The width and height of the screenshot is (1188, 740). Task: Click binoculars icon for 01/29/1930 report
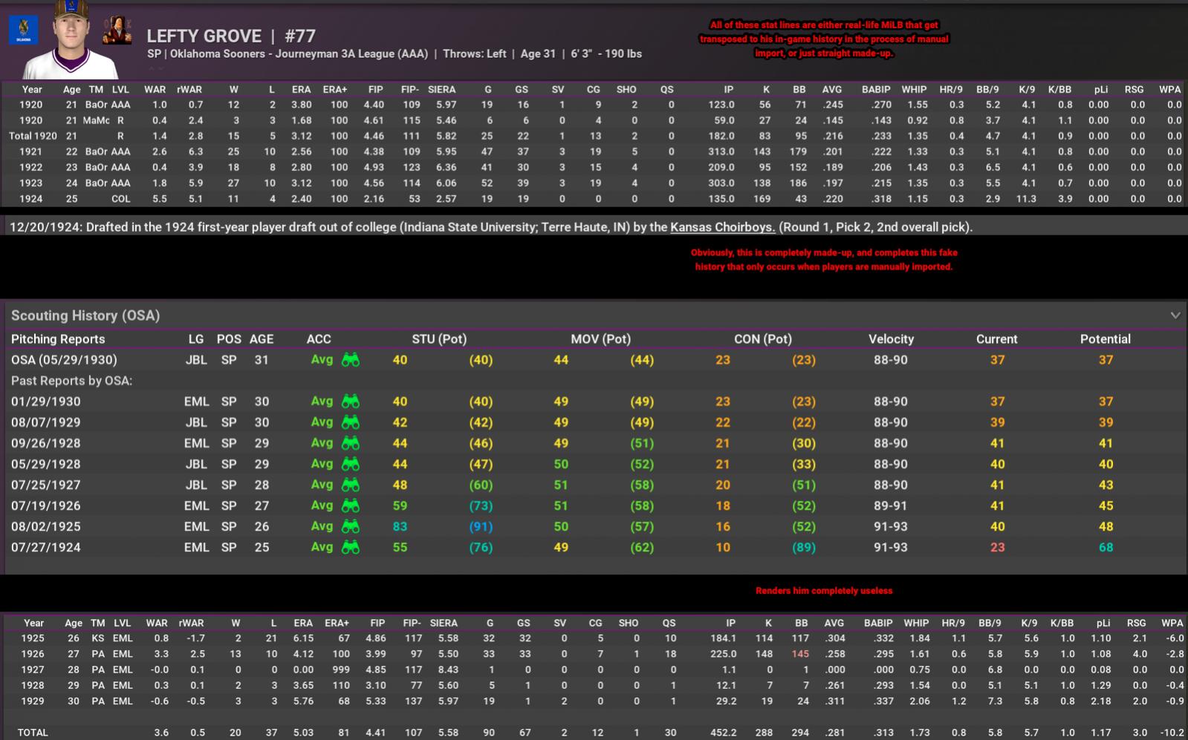(350, 402)
